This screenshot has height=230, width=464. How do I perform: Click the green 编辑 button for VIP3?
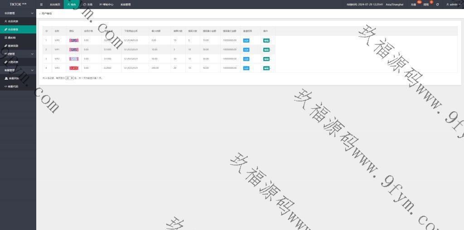pyautogui.click(x=266, y=68)
